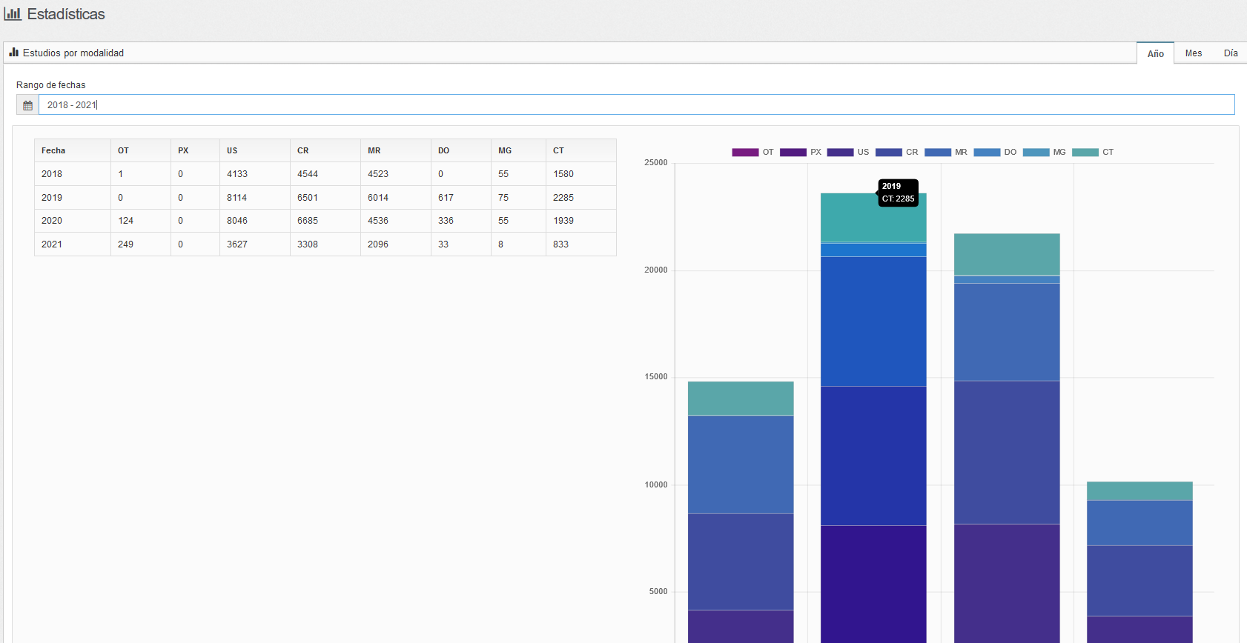Click the 2021 CT teal bar segment
This screenshot has height=643, width=1247.
pos(1139,490)
